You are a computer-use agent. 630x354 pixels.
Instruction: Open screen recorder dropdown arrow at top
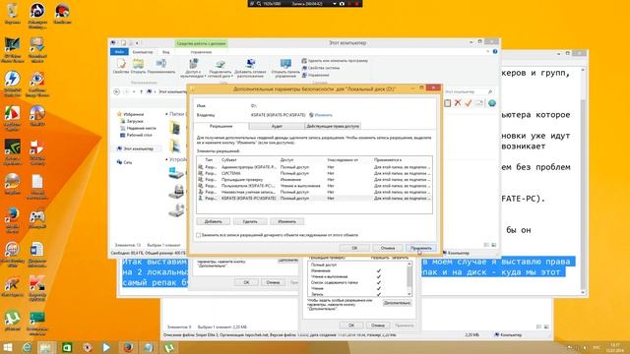click(335, 4)
